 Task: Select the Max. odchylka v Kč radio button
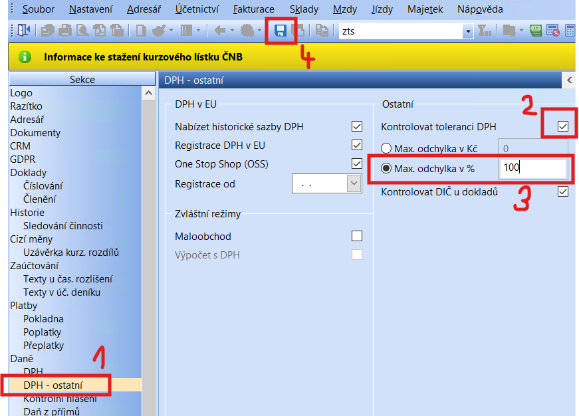click(x=386, y=148)
